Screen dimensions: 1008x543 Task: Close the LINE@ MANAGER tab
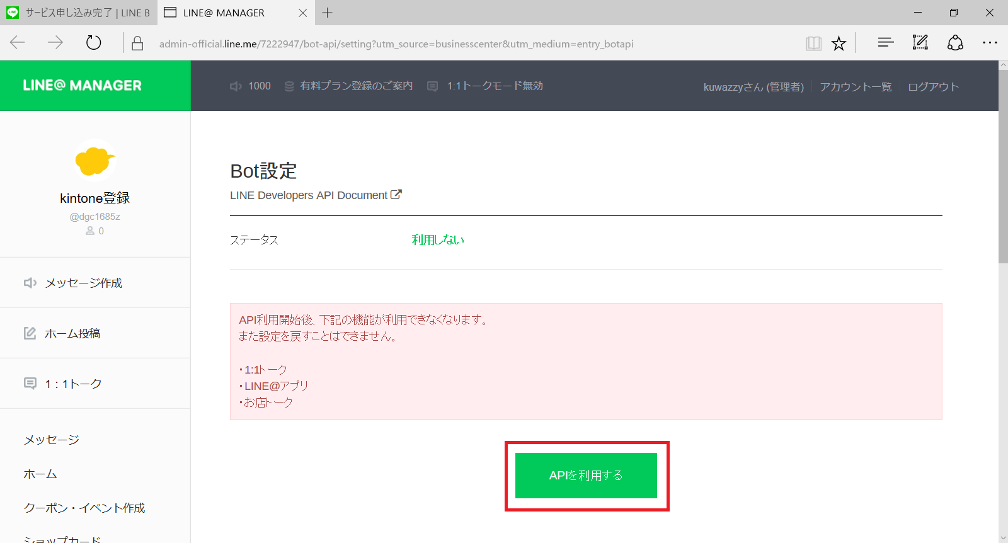coord(303,13)
